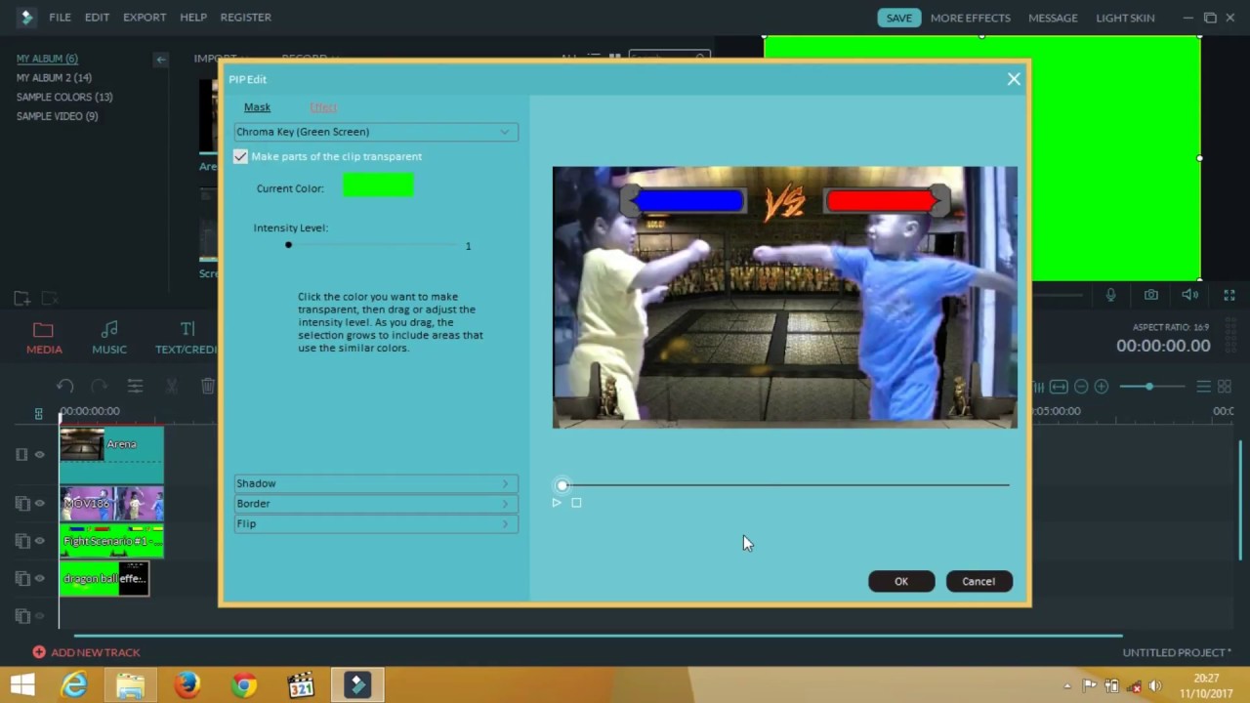
Task: Click the microphone voiceover icon
Action: coord(1111,295)
